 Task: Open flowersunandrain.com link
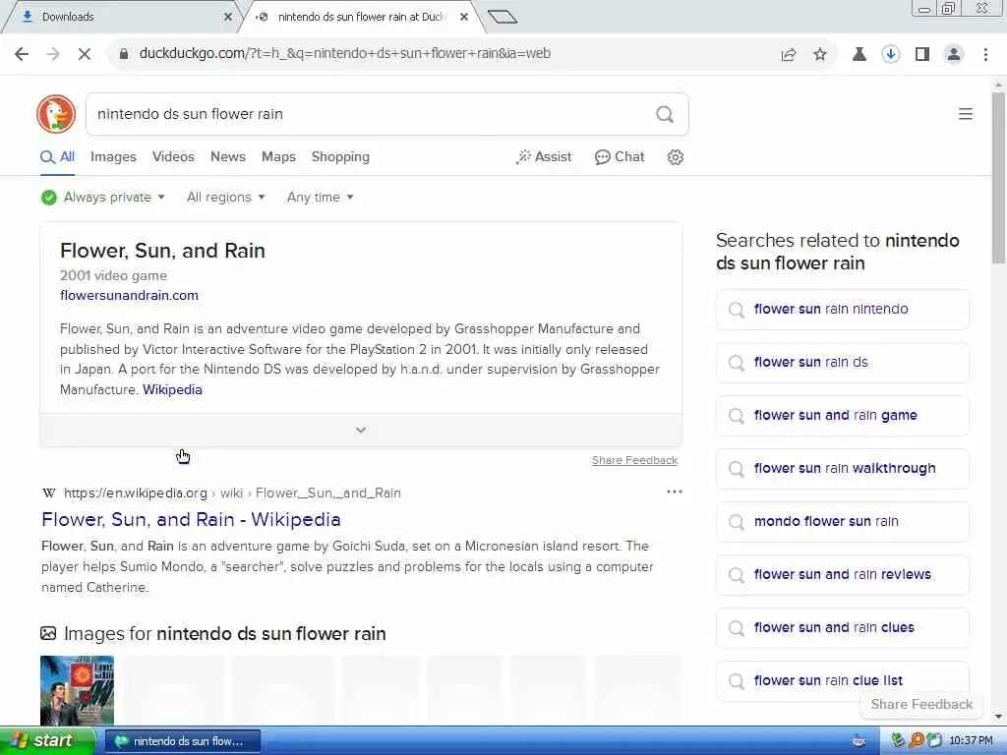pos(129,295)
